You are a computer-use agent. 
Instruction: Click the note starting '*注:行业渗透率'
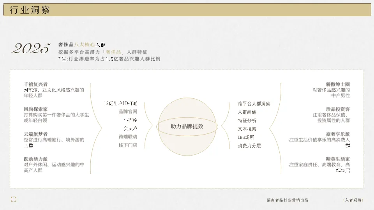109,59
